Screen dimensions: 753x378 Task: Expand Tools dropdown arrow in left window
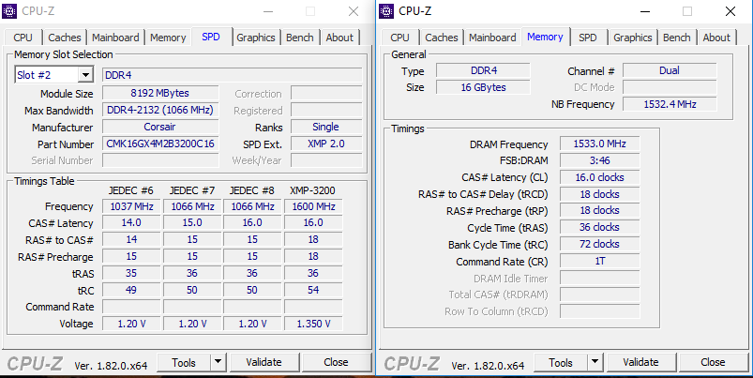218,362
